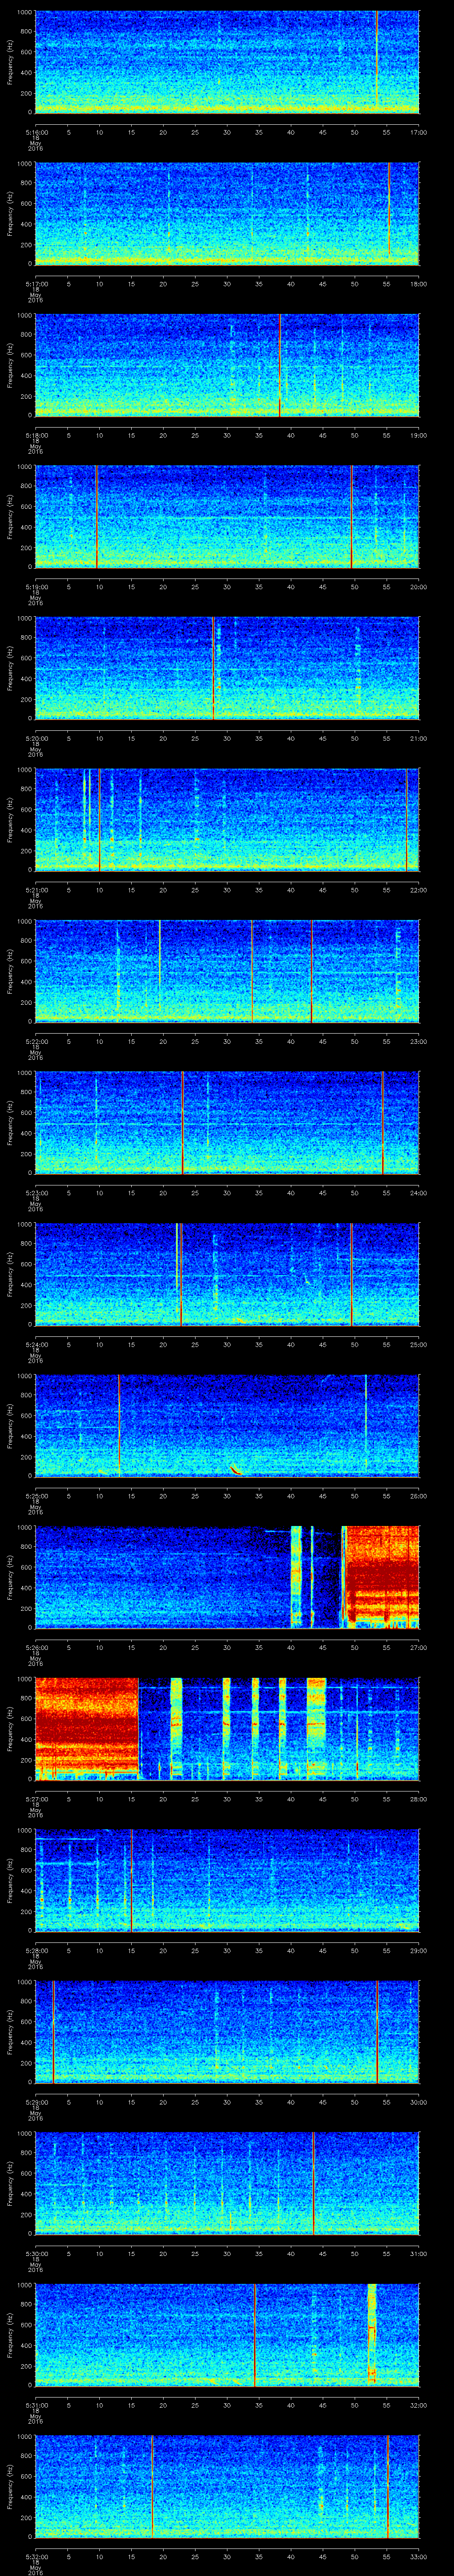This screenshot has width=454, height=2576.
Task: Click the '33:00' end time label
Action: 418,2557
